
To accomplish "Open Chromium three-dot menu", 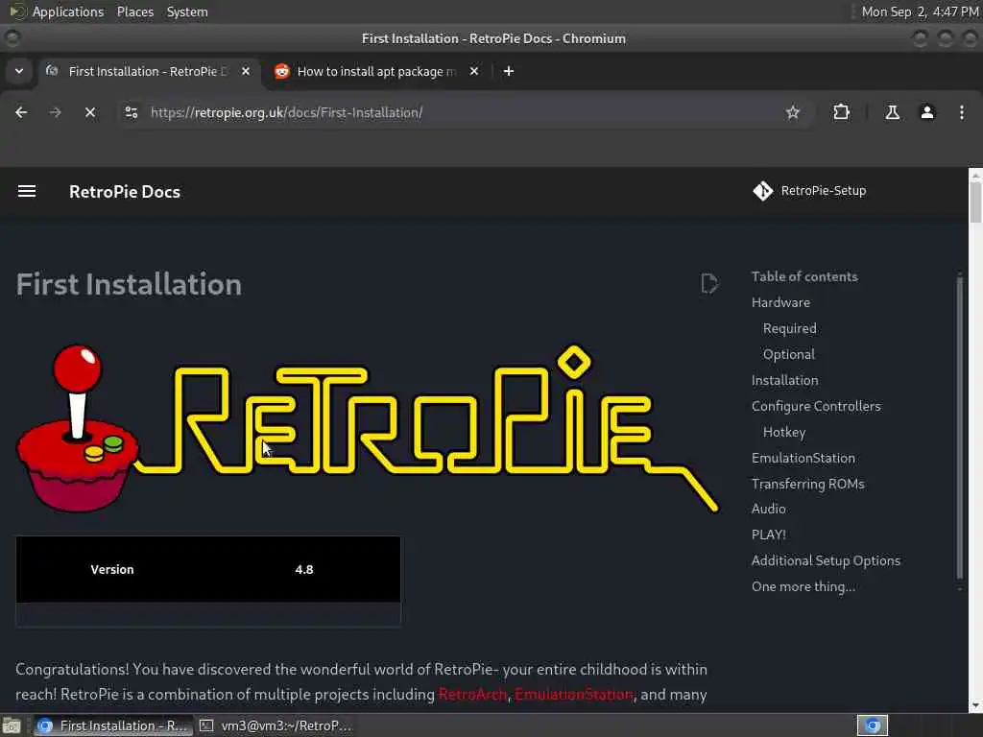I will (x=962, y=113).
